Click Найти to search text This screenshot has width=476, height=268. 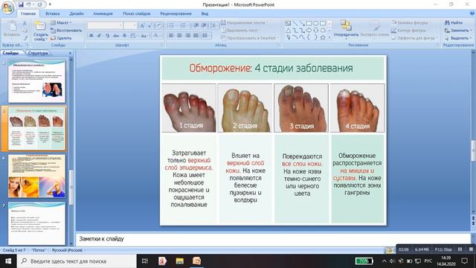[454, 23]
